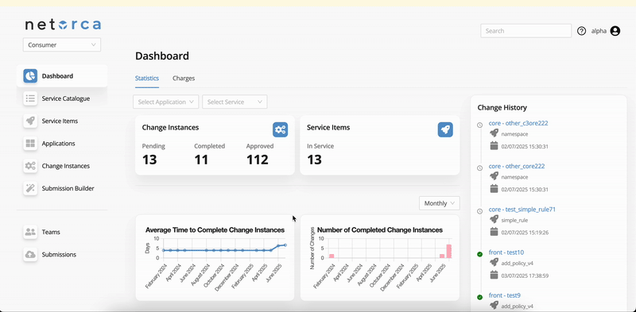Click the Change Instances gears sidebar icon
The width and height of the screenshot is (636, 312).
(30, 166)
